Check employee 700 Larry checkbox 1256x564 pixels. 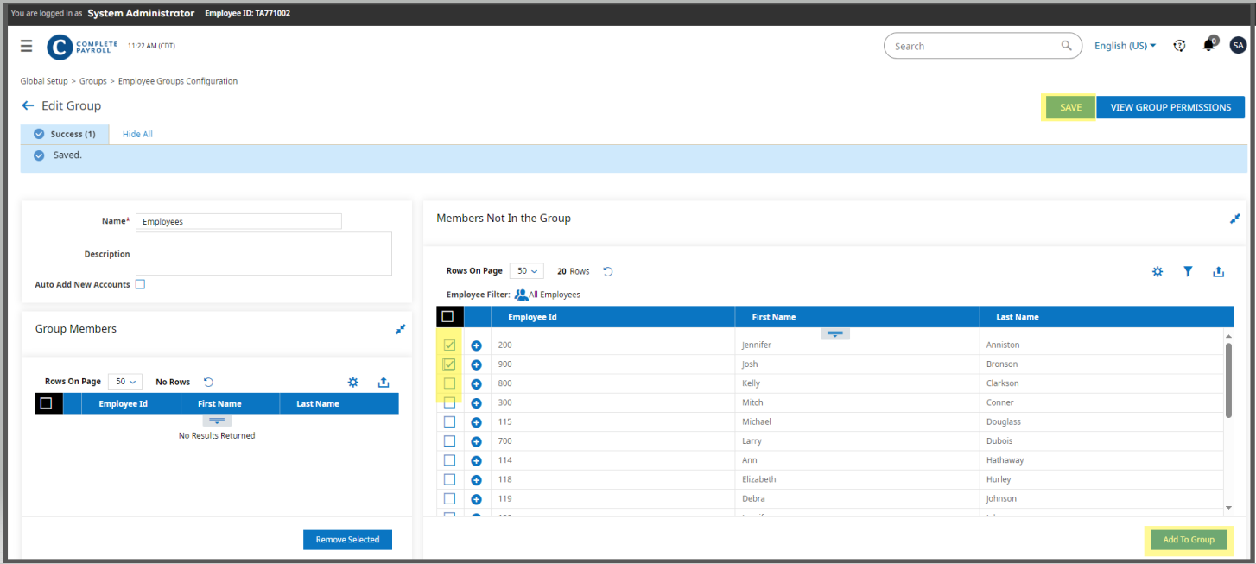point(449,440)
